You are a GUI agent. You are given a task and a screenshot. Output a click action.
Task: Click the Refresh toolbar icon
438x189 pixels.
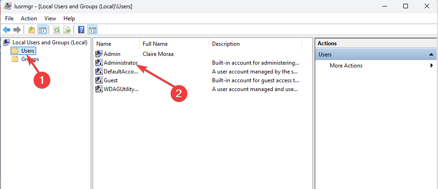coord(56,30)
